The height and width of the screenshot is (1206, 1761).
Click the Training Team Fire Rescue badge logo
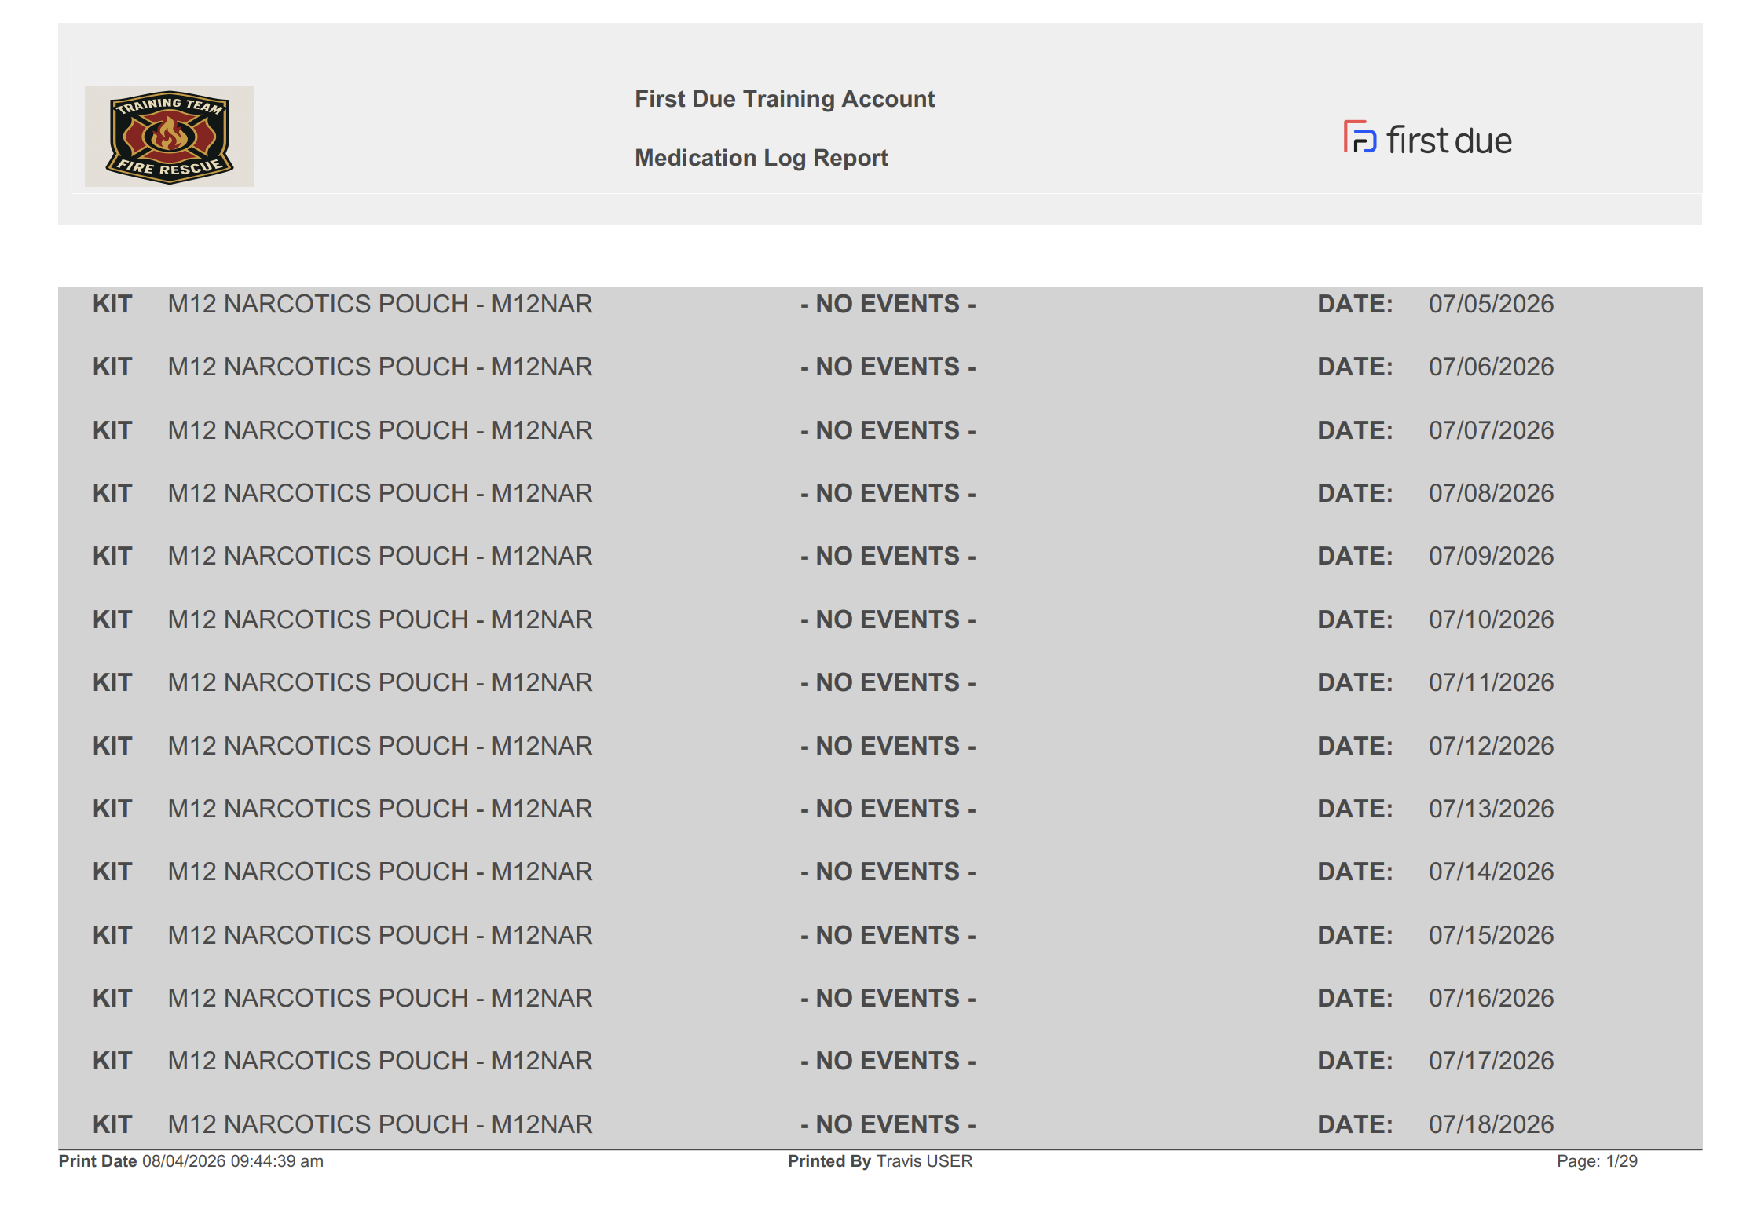click(x=169, y=136)
